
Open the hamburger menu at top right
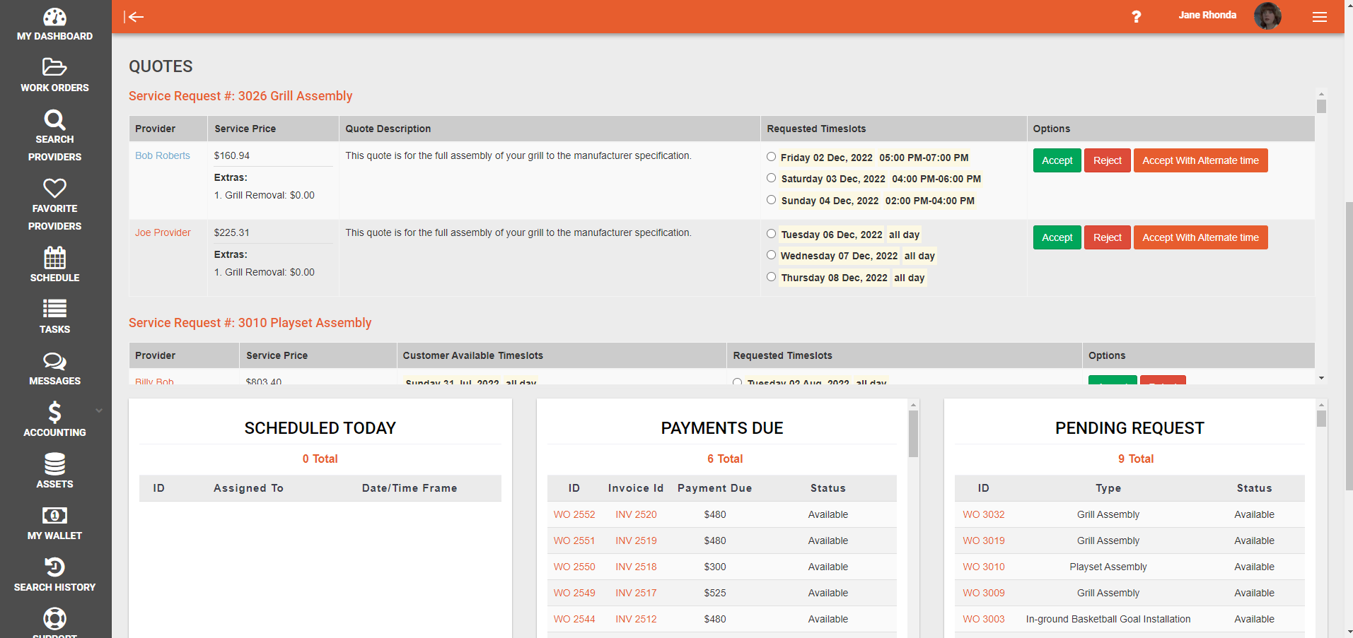[1319, 17]
